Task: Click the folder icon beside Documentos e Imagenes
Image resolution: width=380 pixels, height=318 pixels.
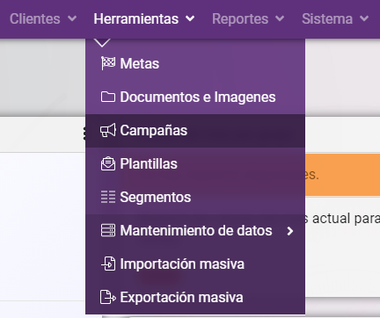Action: click(108, 97)
